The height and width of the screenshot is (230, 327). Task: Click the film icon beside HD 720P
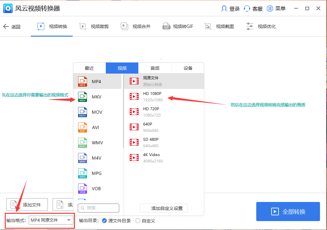click(134, 112)
